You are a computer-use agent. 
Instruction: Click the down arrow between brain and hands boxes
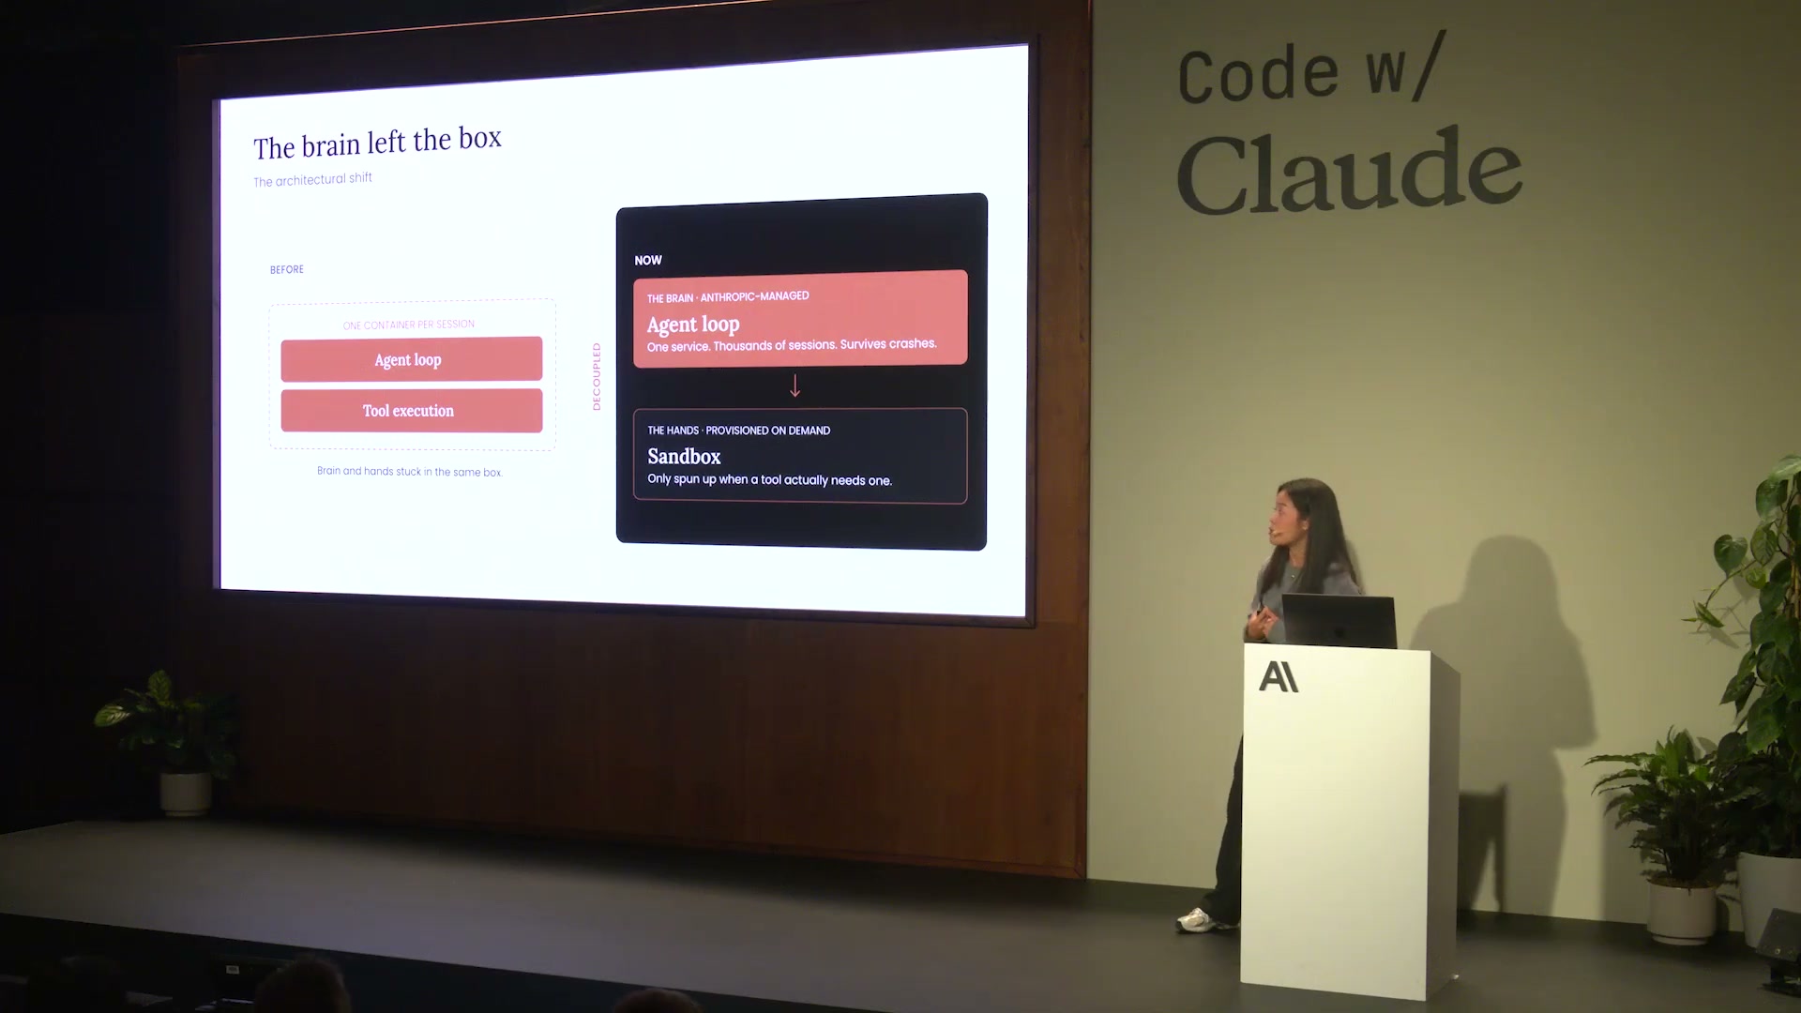coord(795,386)
